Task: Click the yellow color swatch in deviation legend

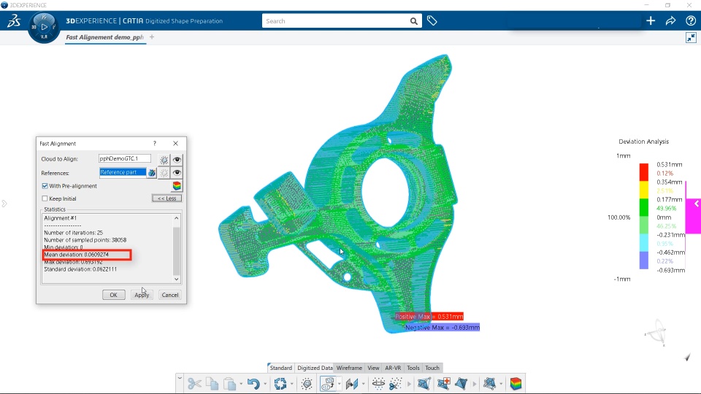Action: pyautogui.click(x=644, y=190)
